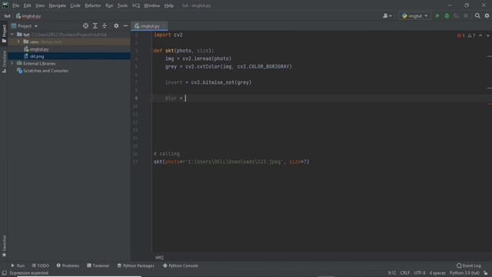Expand all items in the Project tree

95,26
